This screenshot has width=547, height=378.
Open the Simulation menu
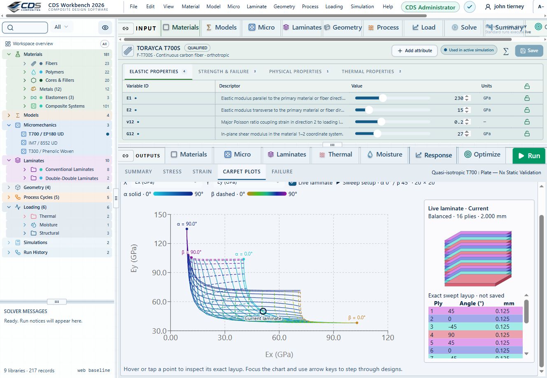click(x=362, y=7)
